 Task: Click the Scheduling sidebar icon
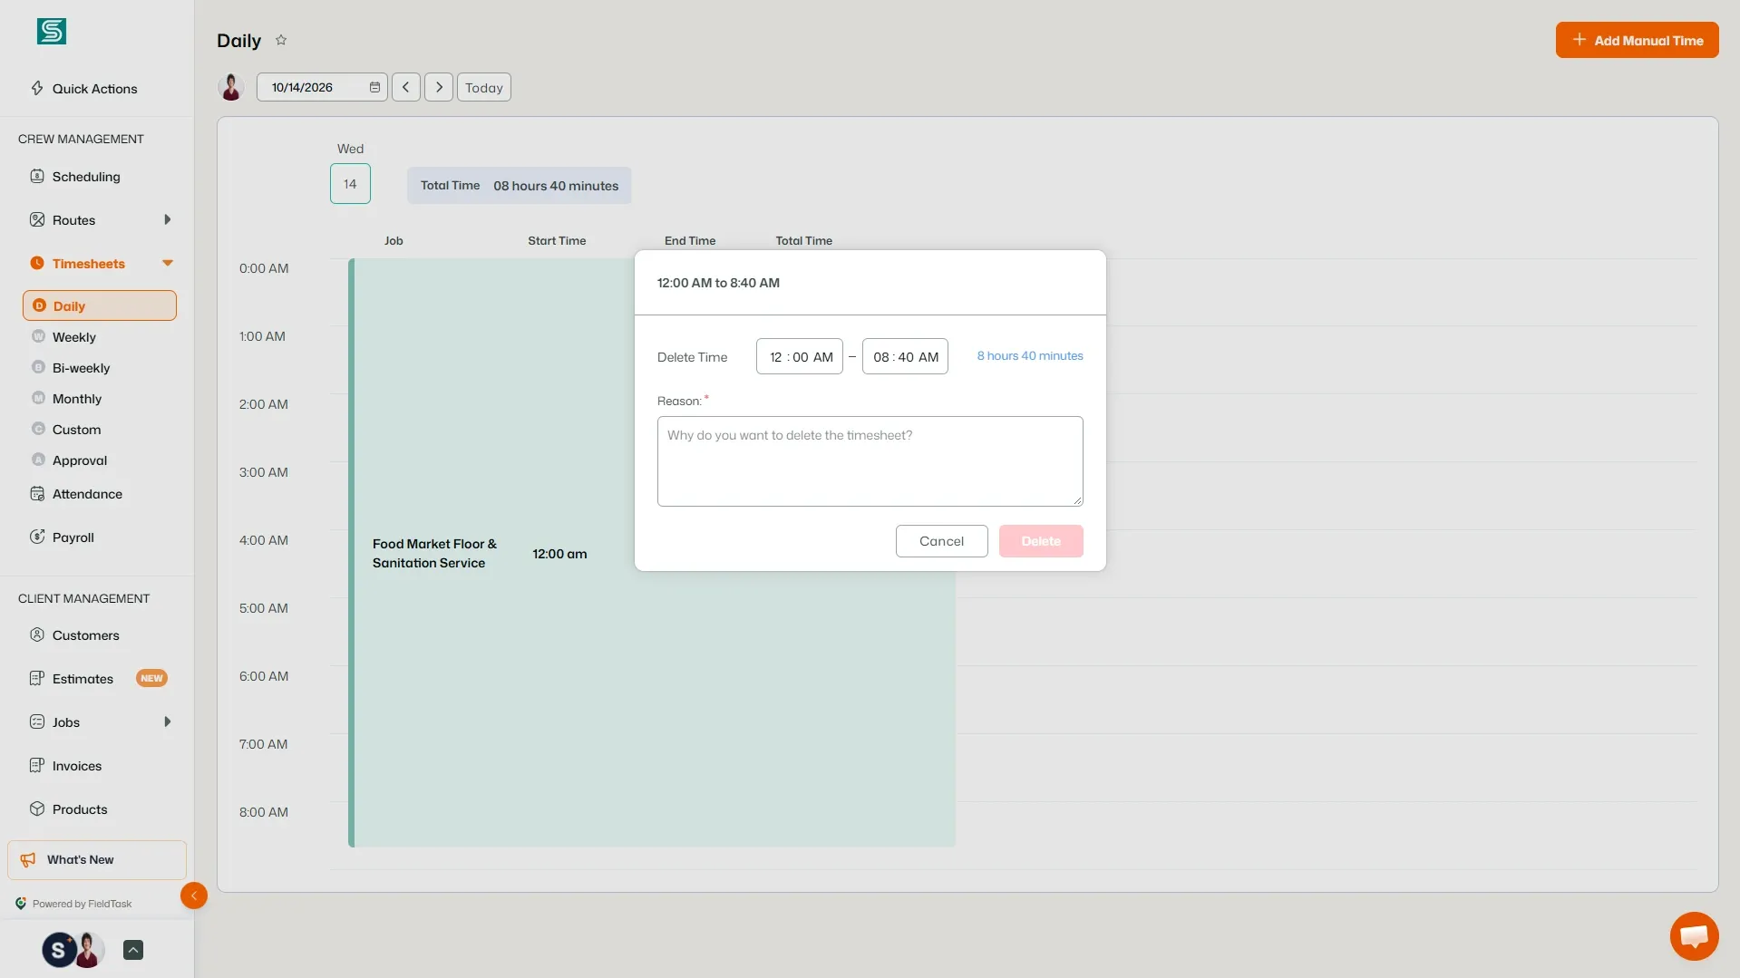(x=37, y=176)
